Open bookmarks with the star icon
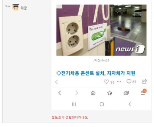Image resolution: width=154 pixels, height=127 pixels. (110, 93)
